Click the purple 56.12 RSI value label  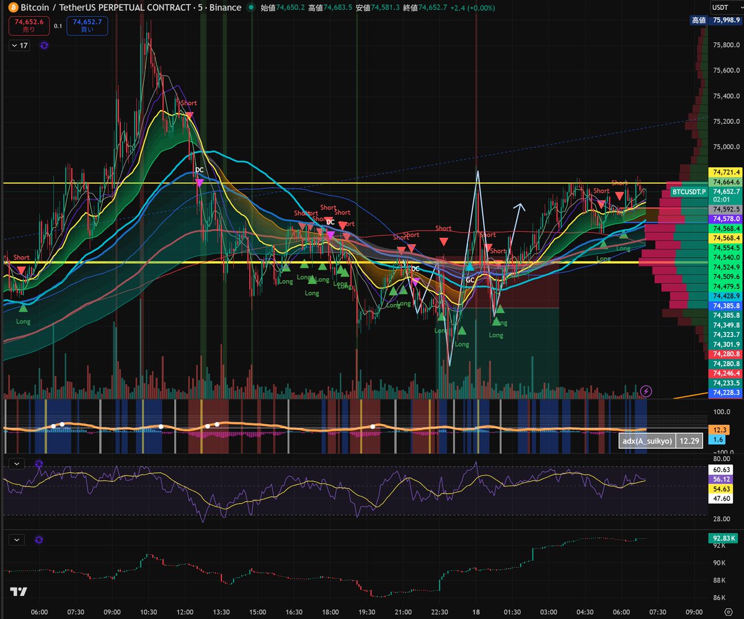[x=722, y=480]
